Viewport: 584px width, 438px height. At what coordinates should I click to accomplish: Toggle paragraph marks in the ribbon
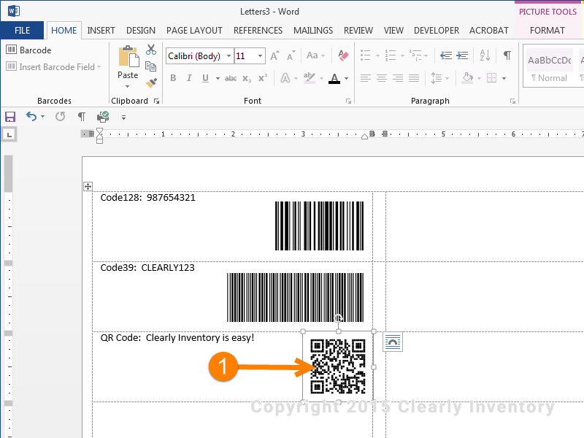(507, 55)
